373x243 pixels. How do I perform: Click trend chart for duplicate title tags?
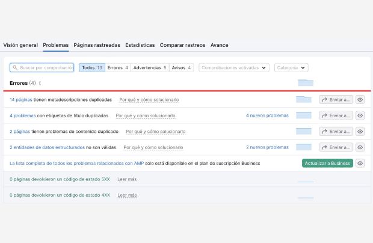click(x=304, y=115)
